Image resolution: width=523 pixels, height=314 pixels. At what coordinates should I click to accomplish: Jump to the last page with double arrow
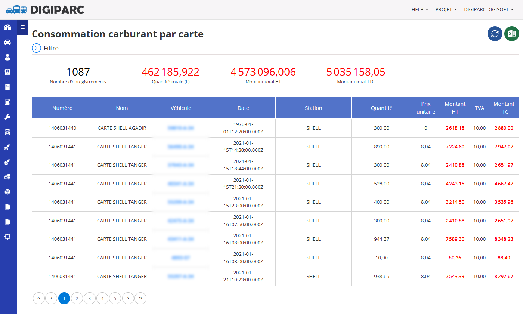click(140, 298)
